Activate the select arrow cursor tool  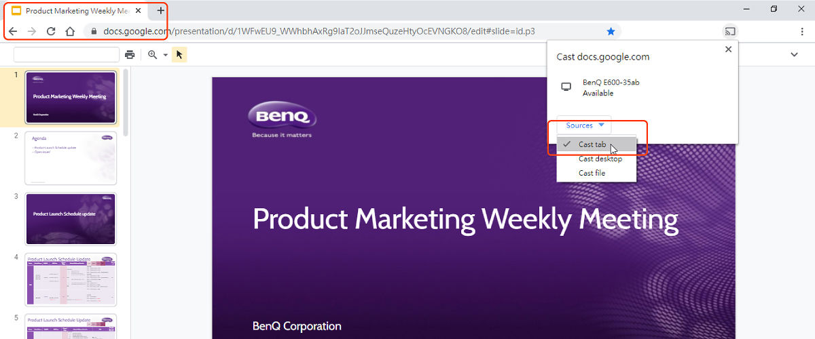click(x=179, y=55)
